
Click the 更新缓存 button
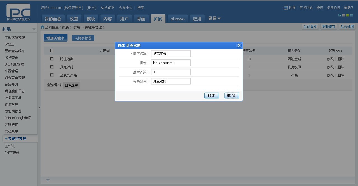(x=329, y=27)
